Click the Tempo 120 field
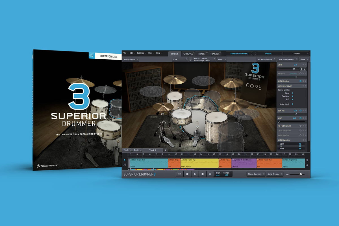Viewport: 339px width, 226px height. [226, 174]
